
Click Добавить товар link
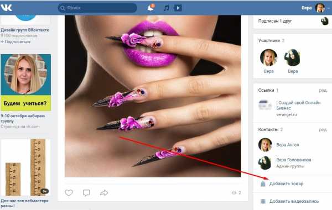click(286, 183)
